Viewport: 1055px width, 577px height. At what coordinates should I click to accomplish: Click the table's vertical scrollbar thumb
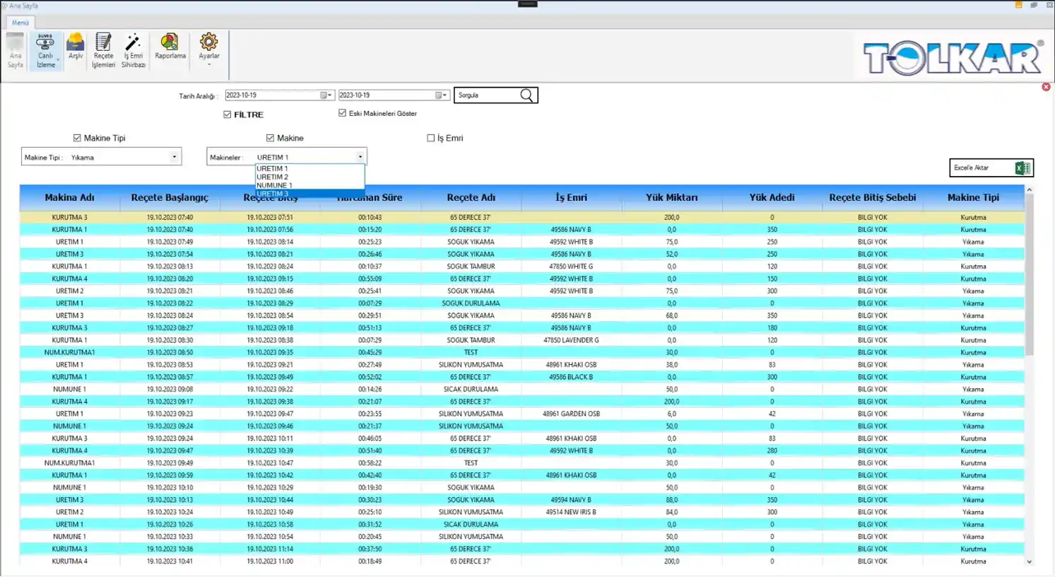click(1029, 276)
